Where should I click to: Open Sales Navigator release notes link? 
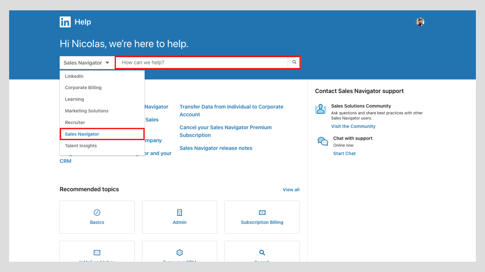[216, 148]
